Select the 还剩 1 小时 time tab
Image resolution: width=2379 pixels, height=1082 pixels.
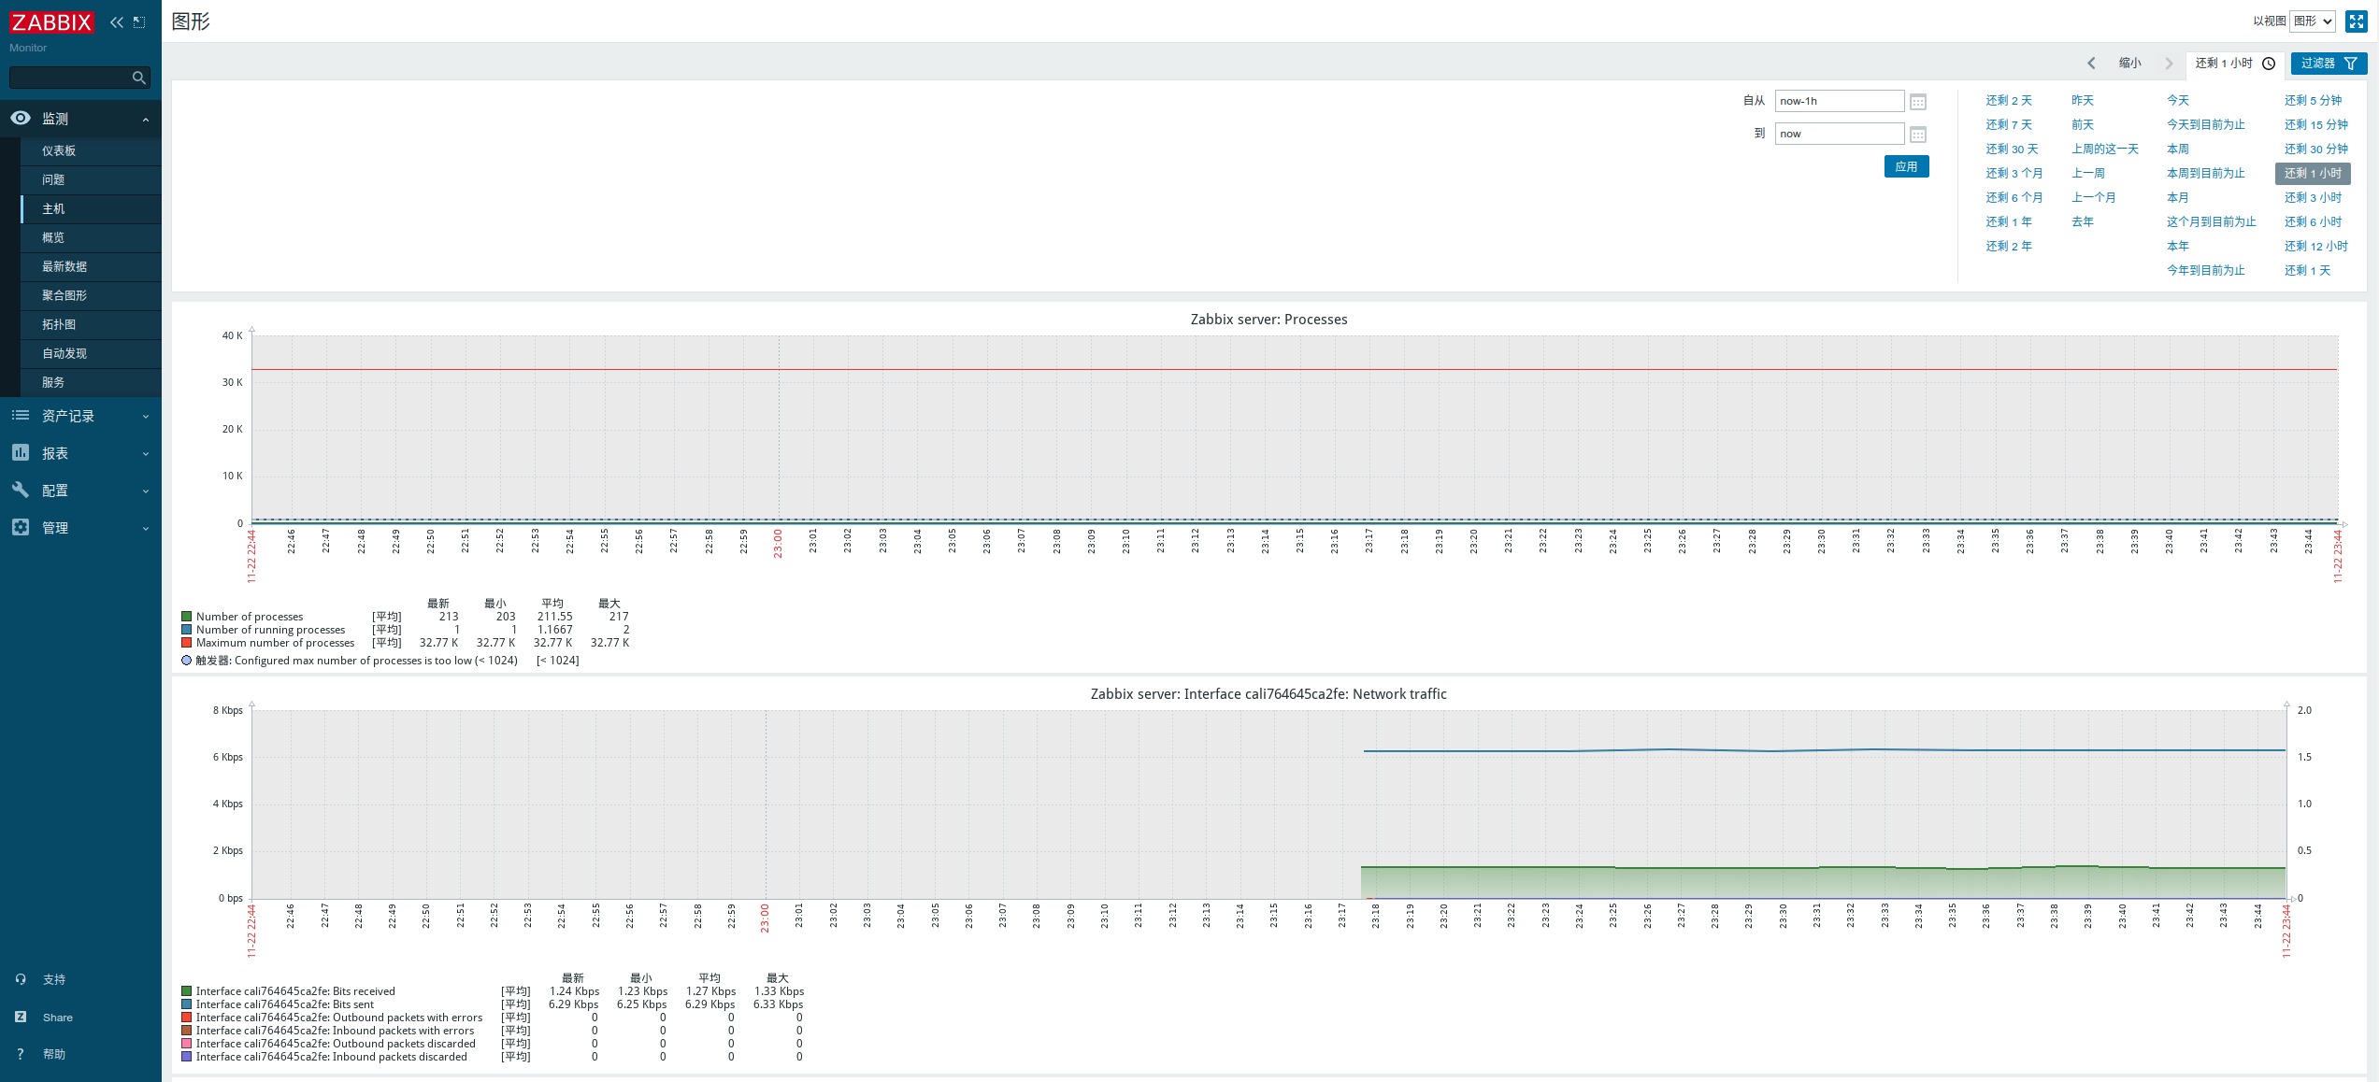(2235, 64)
